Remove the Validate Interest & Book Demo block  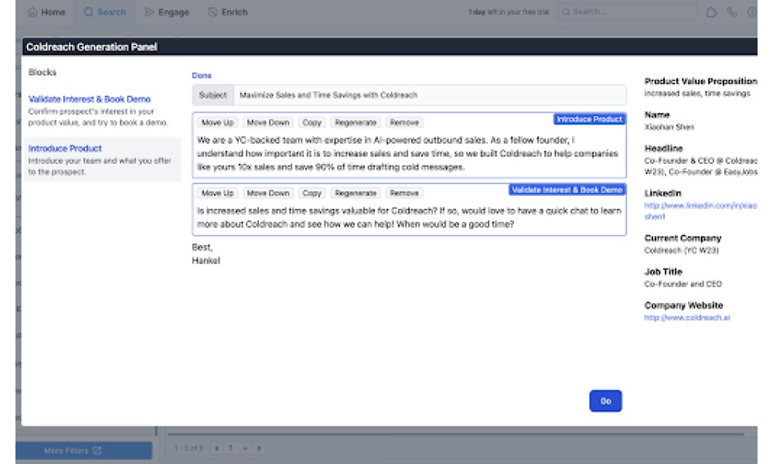coord(404,193)
